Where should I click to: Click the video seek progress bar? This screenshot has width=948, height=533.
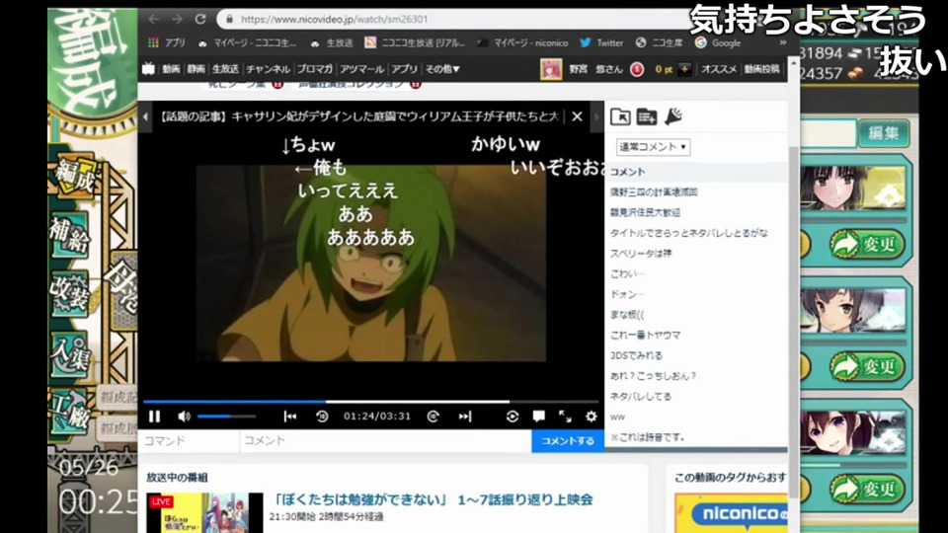(370, 402)
